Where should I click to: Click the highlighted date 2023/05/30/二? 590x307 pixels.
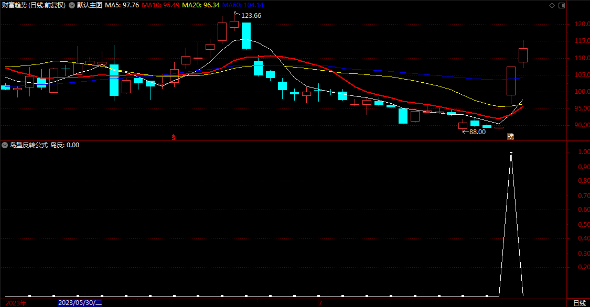click(x=80, y=303)
